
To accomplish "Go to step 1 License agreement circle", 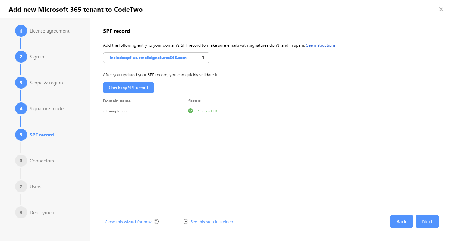I will (21, 31).
